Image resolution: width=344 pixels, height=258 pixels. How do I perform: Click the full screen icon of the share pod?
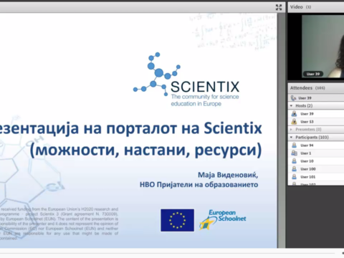coord(279,7)
